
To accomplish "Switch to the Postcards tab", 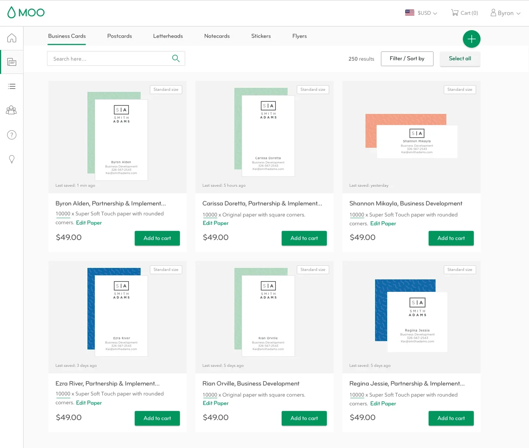I will (119, 36).
